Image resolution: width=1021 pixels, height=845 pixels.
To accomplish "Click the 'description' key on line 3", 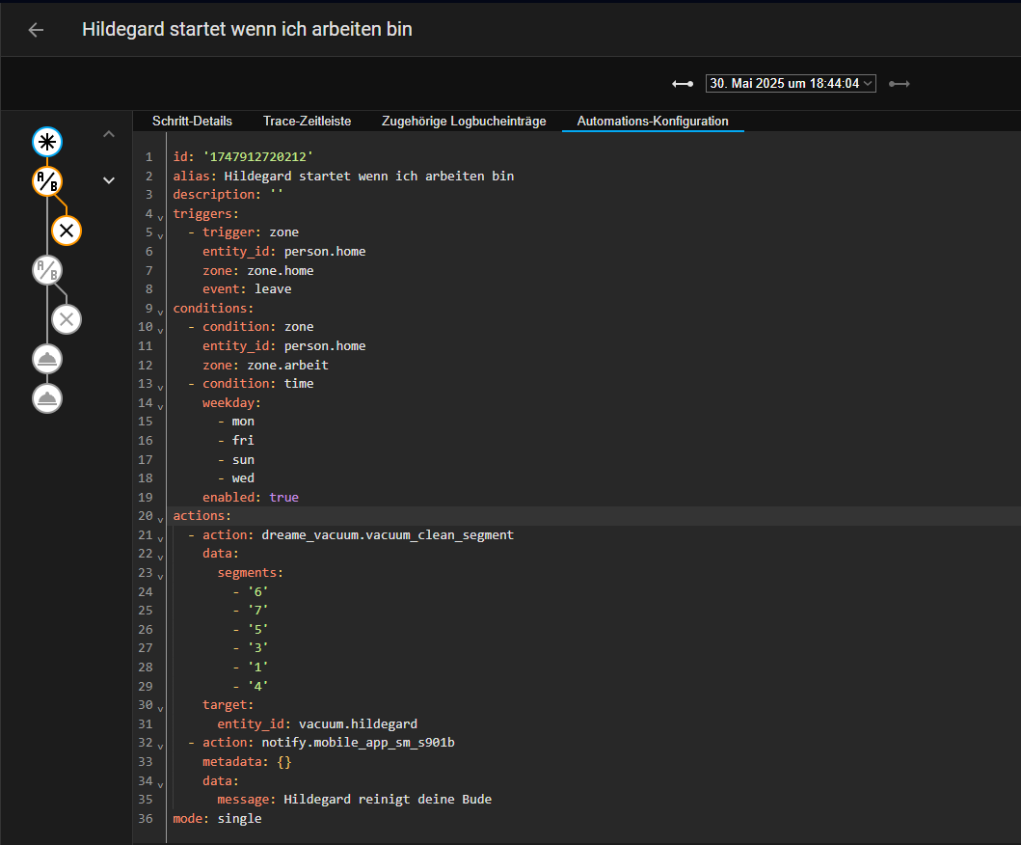I will [213, 195].
